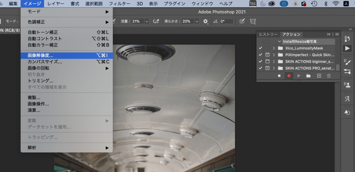Image resolution: width=355 pixels, height=172 pixels.
Task: Toggle dialog box for SKIN ACTIONS PRO
Action: click(267, 68)
